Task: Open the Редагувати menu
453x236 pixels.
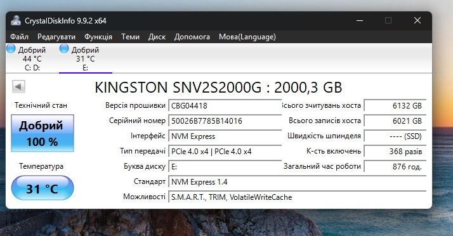Action: tap(56, 37)
